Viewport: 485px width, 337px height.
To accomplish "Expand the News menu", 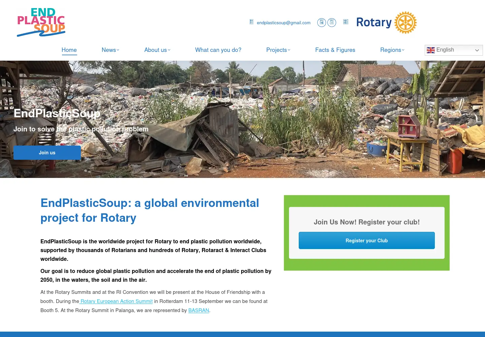I will pyautogui.click(x=110, y=50).
